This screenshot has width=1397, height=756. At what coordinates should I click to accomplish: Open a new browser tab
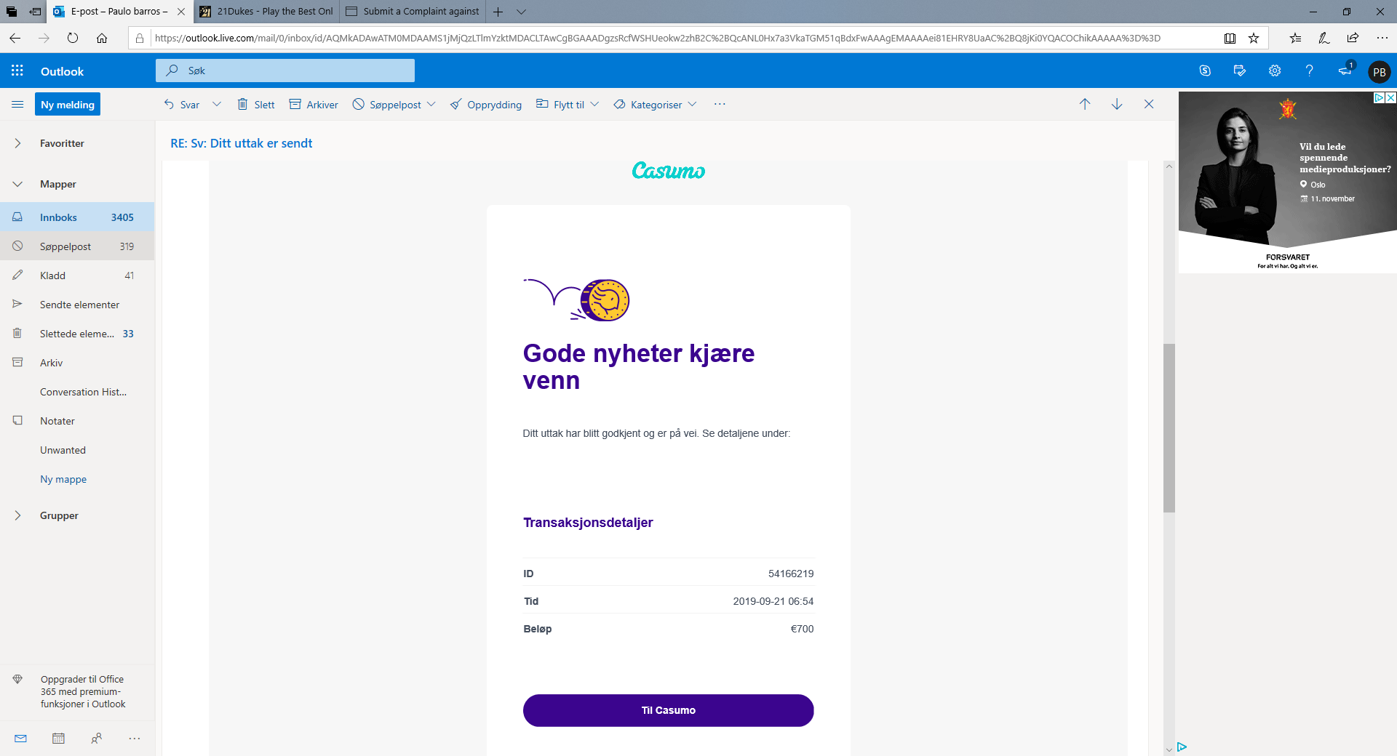498,12
